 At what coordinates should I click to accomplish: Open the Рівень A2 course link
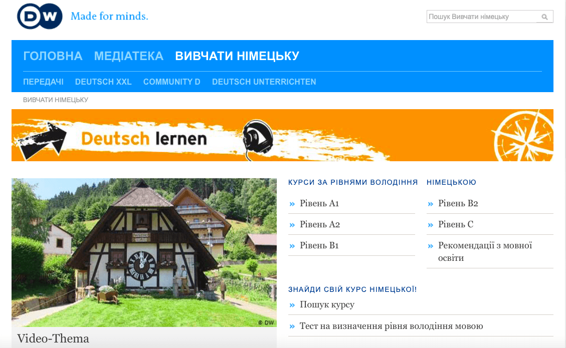click(320, 224)
